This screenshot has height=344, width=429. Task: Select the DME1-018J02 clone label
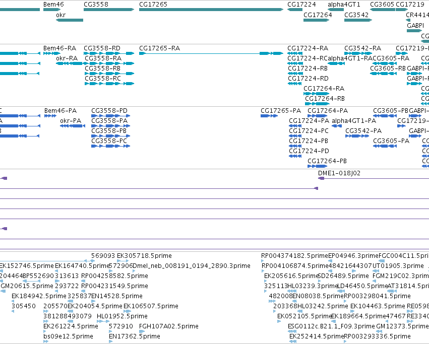click(x=339, y=173)
